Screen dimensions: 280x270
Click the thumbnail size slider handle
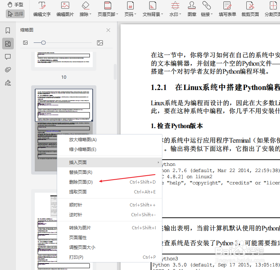point(43,42)
